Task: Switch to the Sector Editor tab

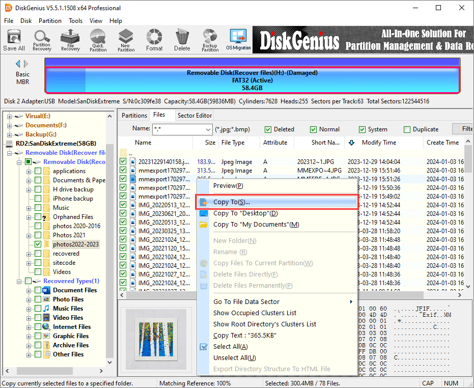Action: pos(194,116)
